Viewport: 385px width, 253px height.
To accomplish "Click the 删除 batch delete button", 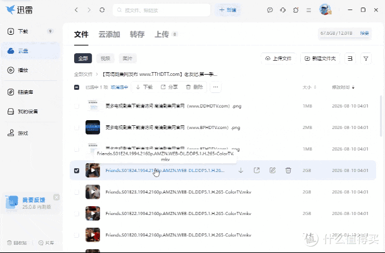I will click(x=194, y=87).
